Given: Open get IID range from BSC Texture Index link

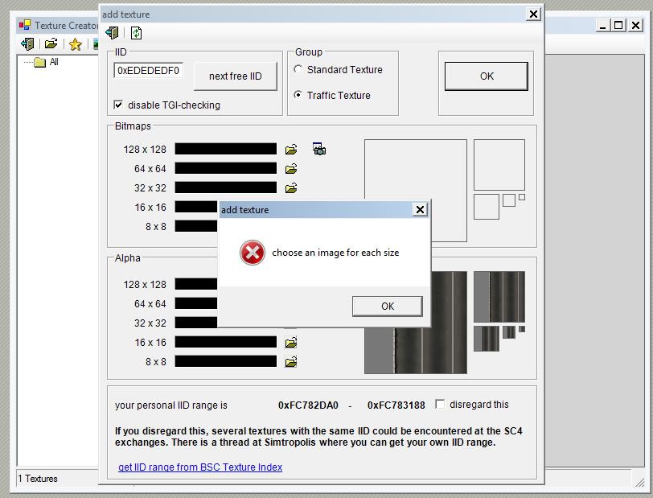Looking at the screenshot, I should (x=200, y=467).
